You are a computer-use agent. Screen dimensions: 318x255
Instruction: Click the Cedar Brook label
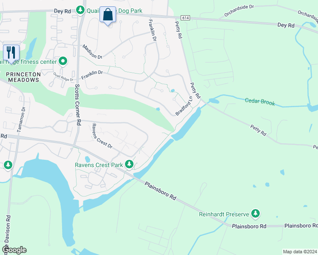[260, 102]
